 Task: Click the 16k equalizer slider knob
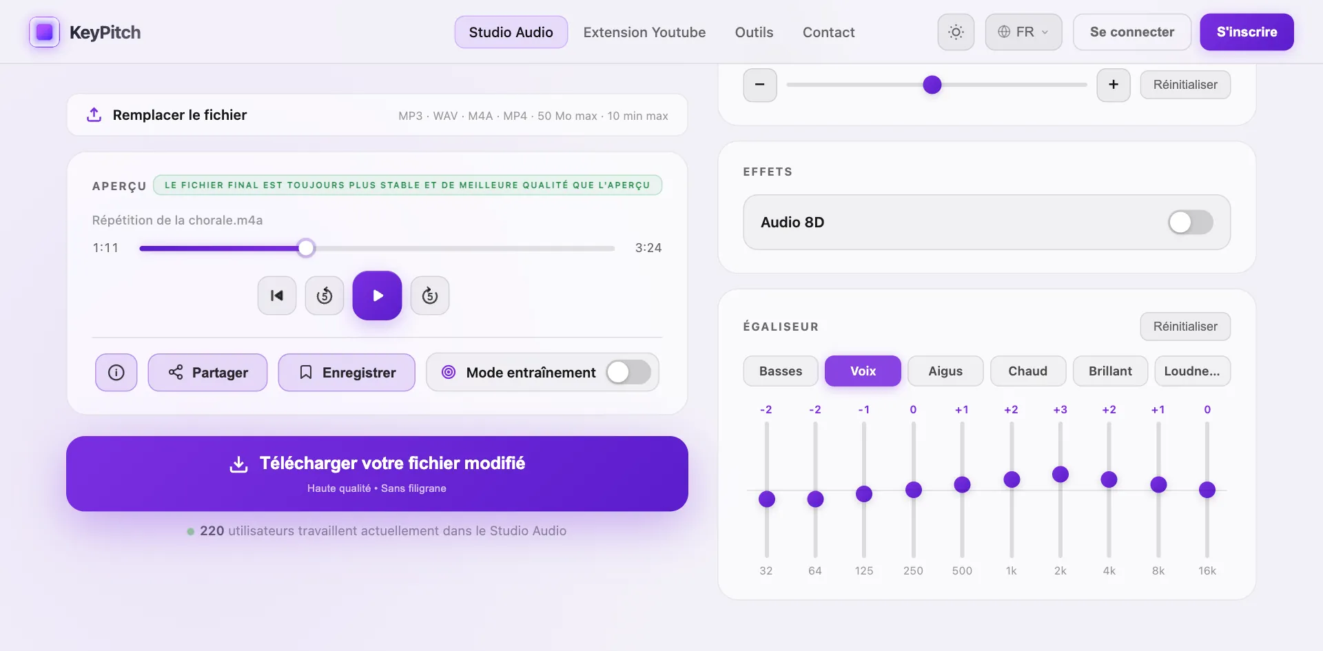pos(1207,490)
